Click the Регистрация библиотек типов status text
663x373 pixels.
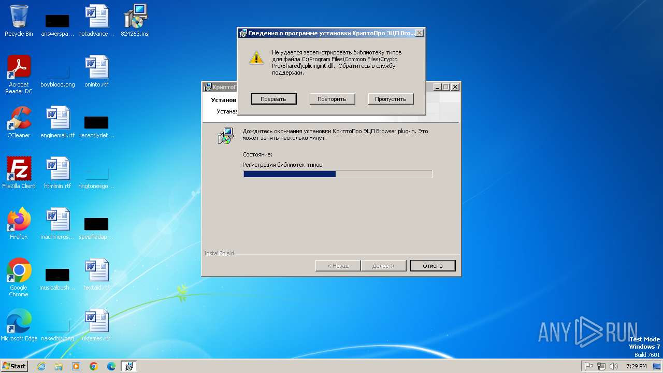click(282, 165)
